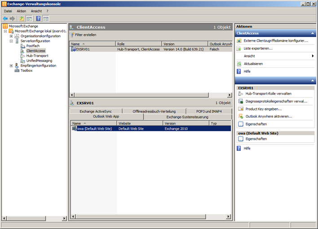Image resolution: width=318 pixels, height=229 pixels.
Task: Click the blue Help toolbar icon
Action: pyautogui.click(x=38, y=19)
